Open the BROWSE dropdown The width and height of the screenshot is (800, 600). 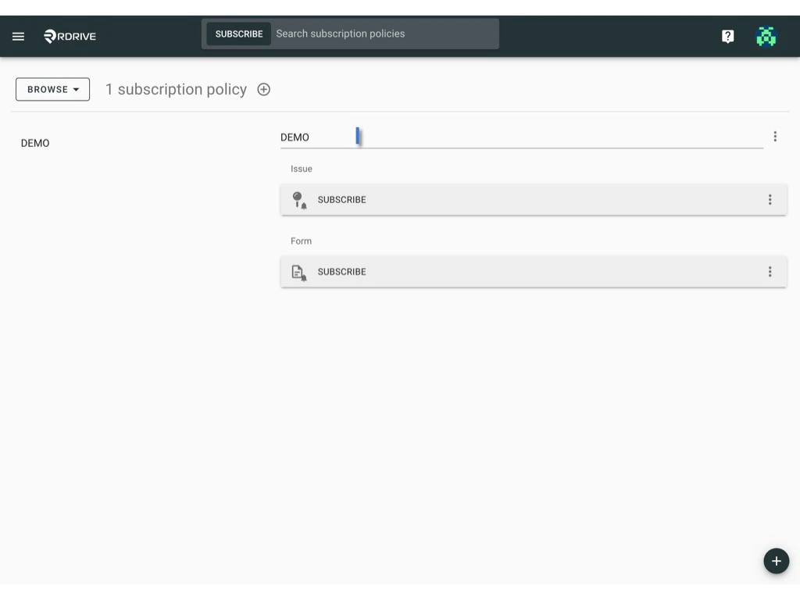tap(52, 89)
